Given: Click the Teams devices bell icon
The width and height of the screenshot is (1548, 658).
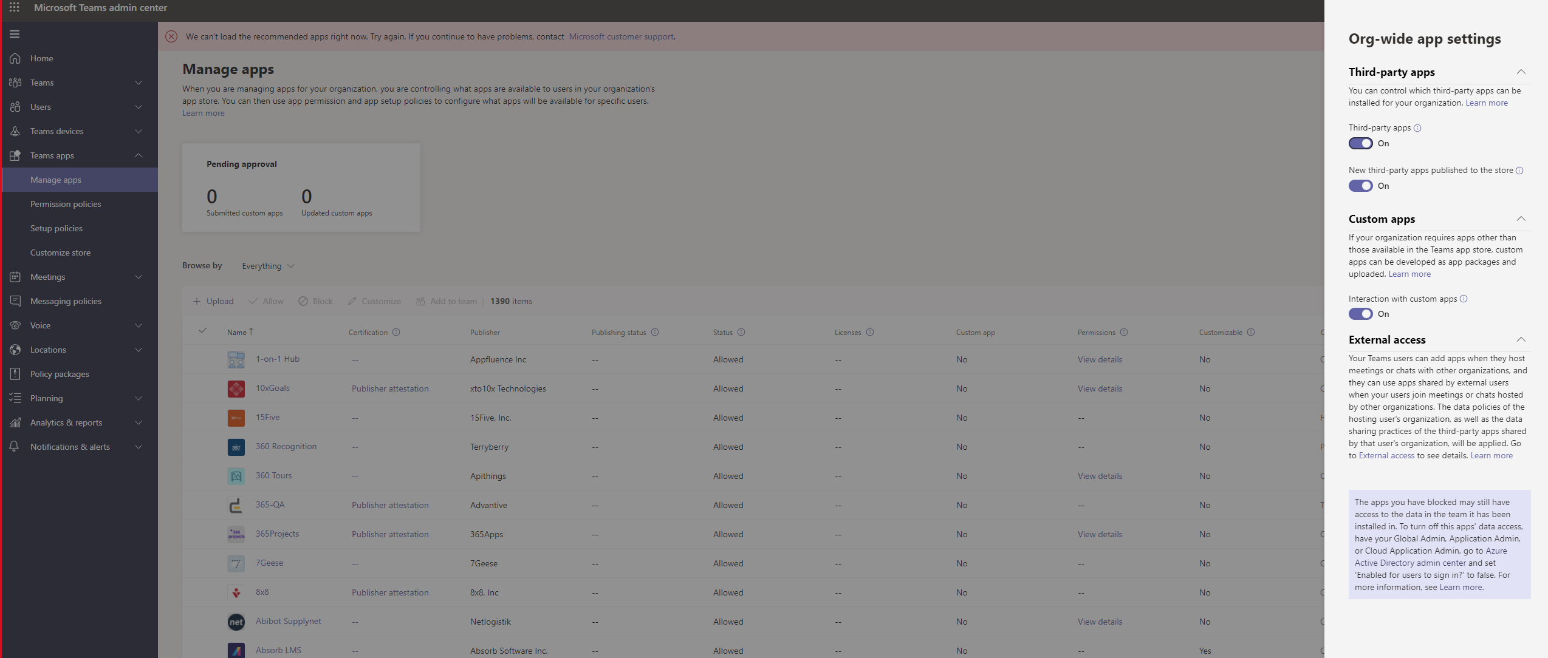Looking at the screenshot, I should (x=15, y=131).
